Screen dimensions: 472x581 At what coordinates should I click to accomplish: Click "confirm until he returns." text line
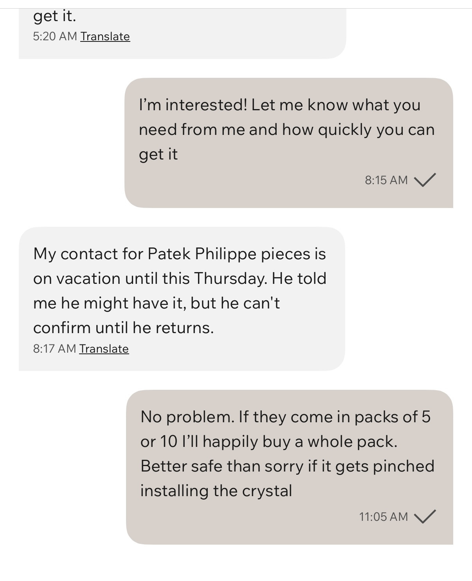[123, 328]
